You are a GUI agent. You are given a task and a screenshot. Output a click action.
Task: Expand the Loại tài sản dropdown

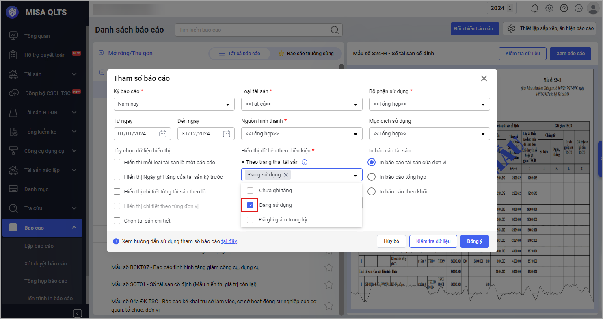click(x=301, y=104)
